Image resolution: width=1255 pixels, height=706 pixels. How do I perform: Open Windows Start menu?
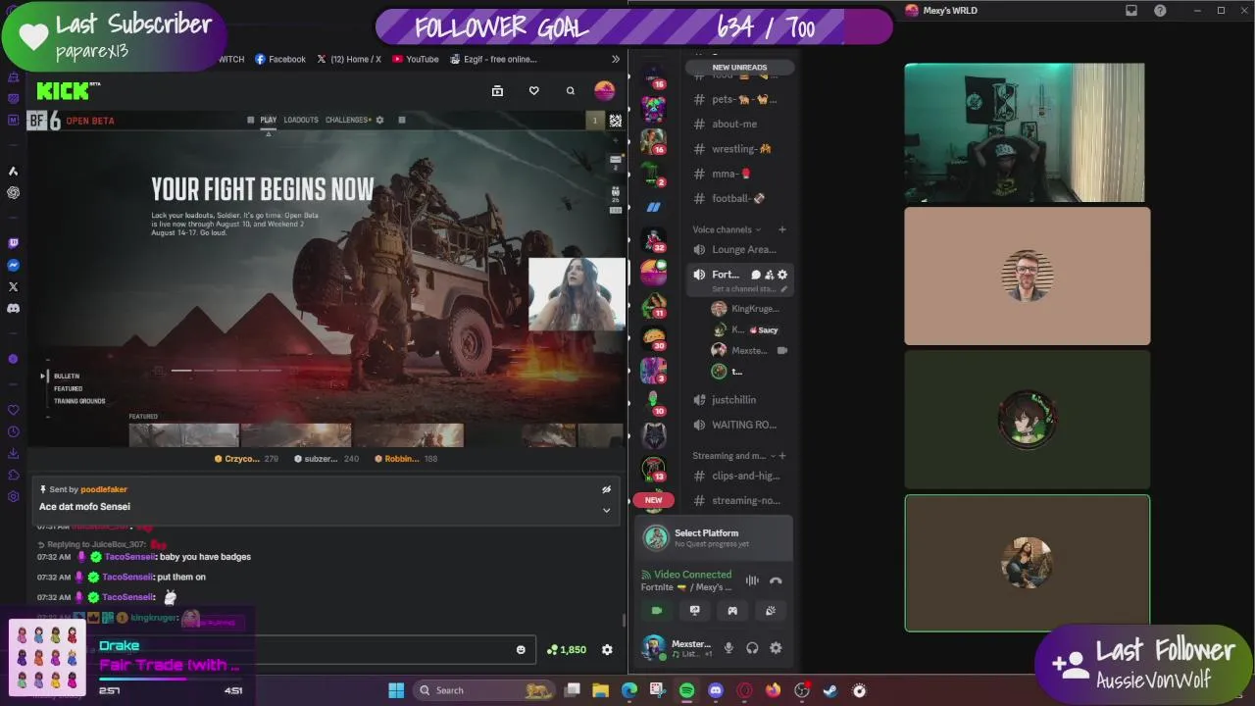(396, 690)
